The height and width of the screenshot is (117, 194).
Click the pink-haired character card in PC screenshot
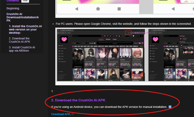click(x=137, y=57)
